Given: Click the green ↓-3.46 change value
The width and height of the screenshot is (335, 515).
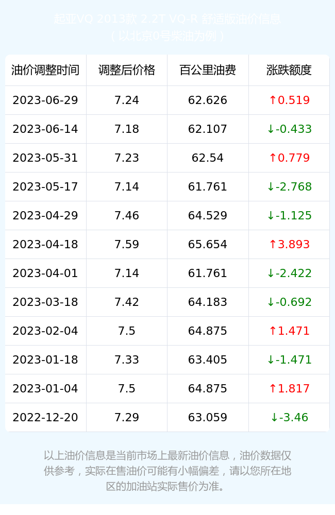Looking at the screenshot, I should pyautogui.click(x=289, y=418).
